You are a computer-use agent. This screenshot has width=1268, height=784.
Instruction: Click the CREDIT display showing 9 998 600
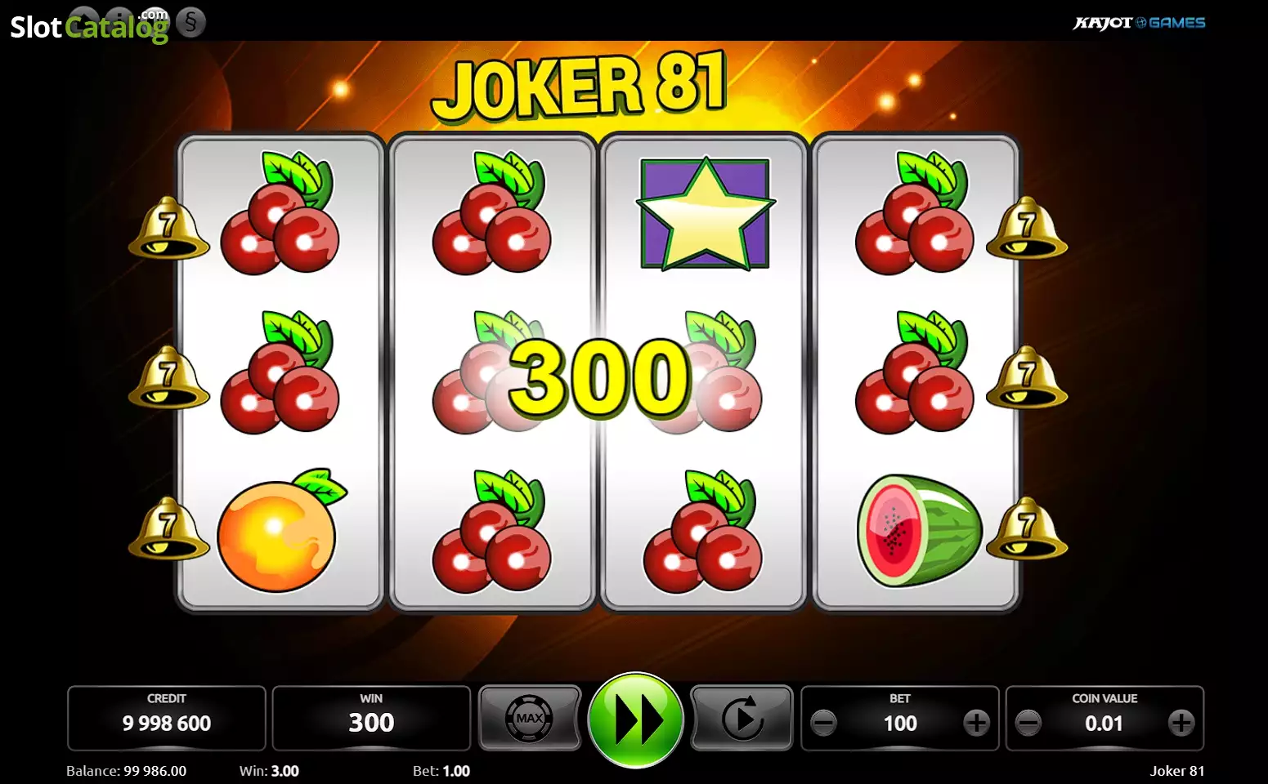pyautogui.click(x=167, y=718)
